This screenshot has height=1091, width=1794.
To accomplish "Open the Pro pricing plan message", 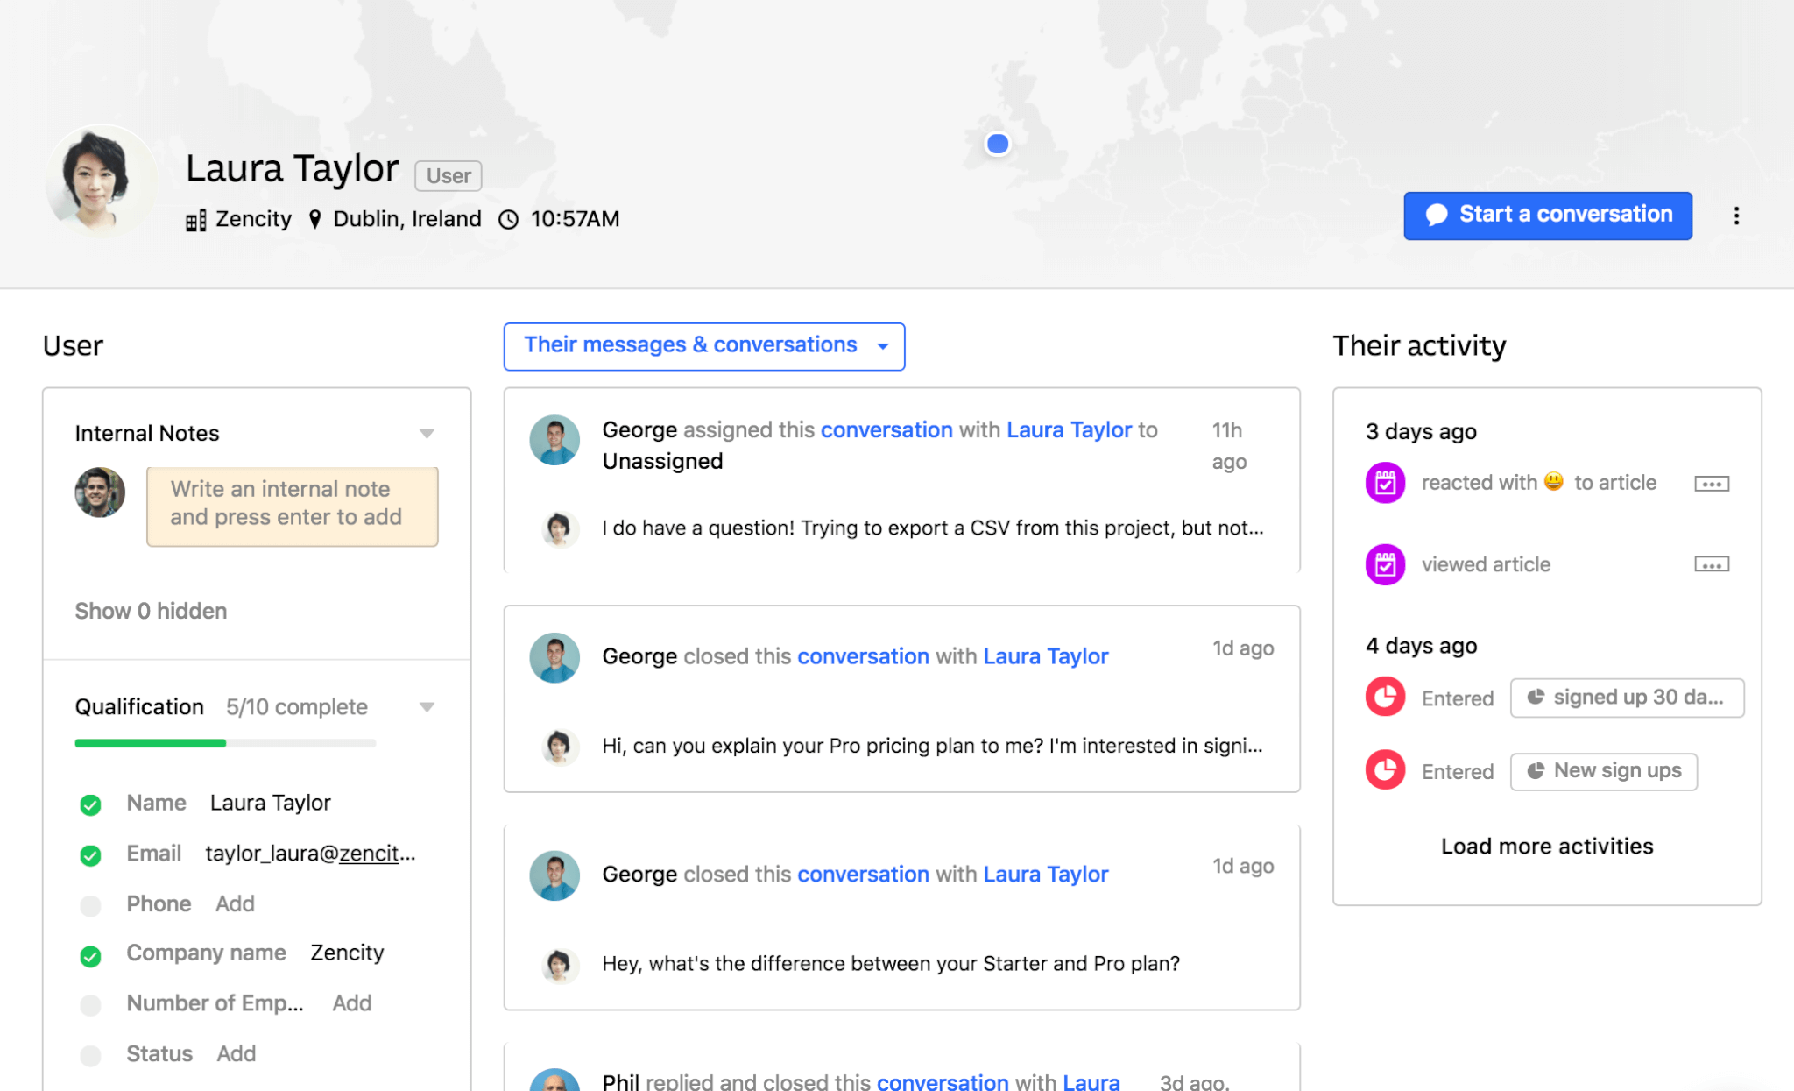I will click(932, 746).
